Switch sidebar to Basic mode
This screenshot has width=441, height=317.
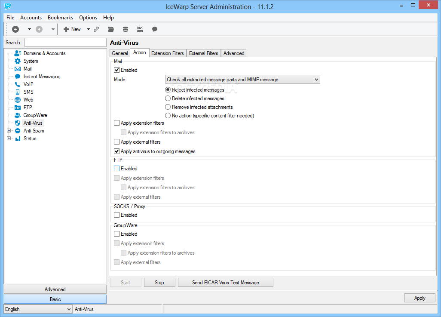pyautogui.click(x=55, y=299)
